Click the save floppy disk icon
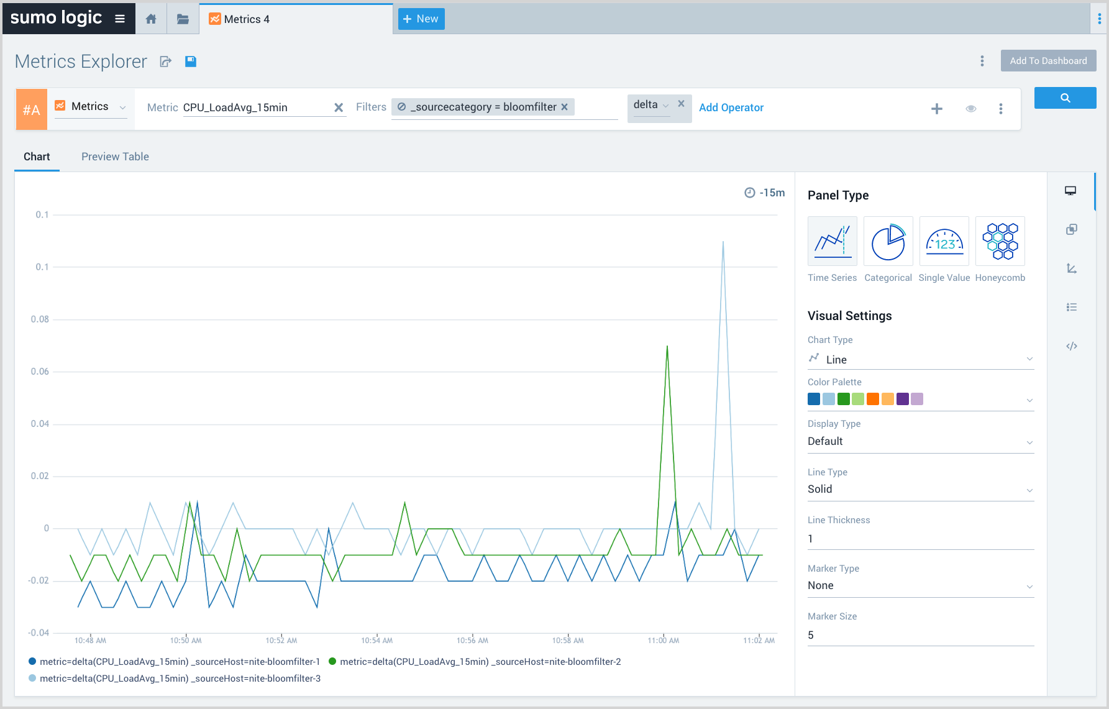The image size is (1109, 709). (x=191, y=61)
